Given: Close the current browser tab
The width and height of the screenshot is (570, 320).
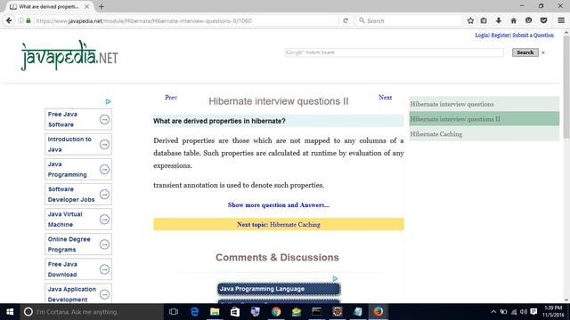Looking at the screenshot, I should click(x=86, y=6).
